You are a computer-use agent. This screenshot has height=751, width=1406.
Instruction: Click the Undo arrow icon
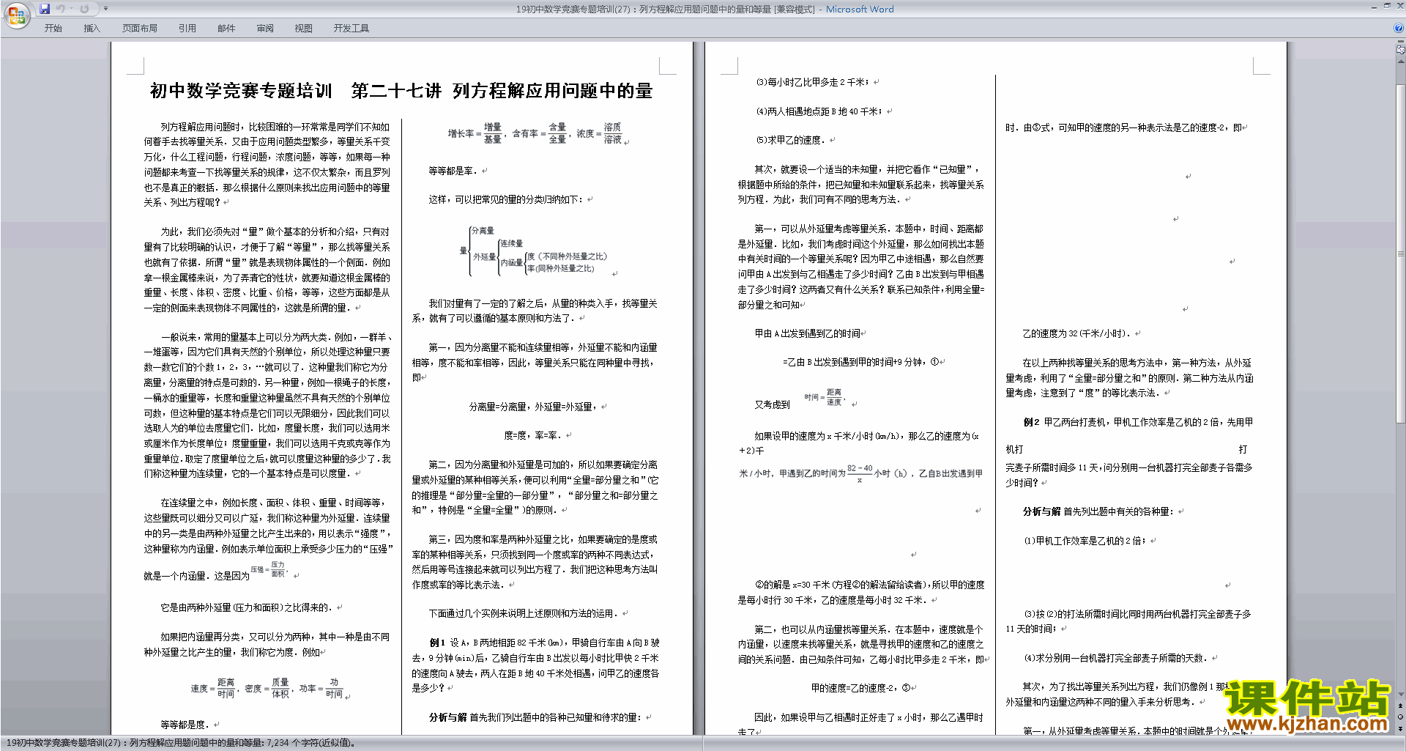click(x=61, y=9)
